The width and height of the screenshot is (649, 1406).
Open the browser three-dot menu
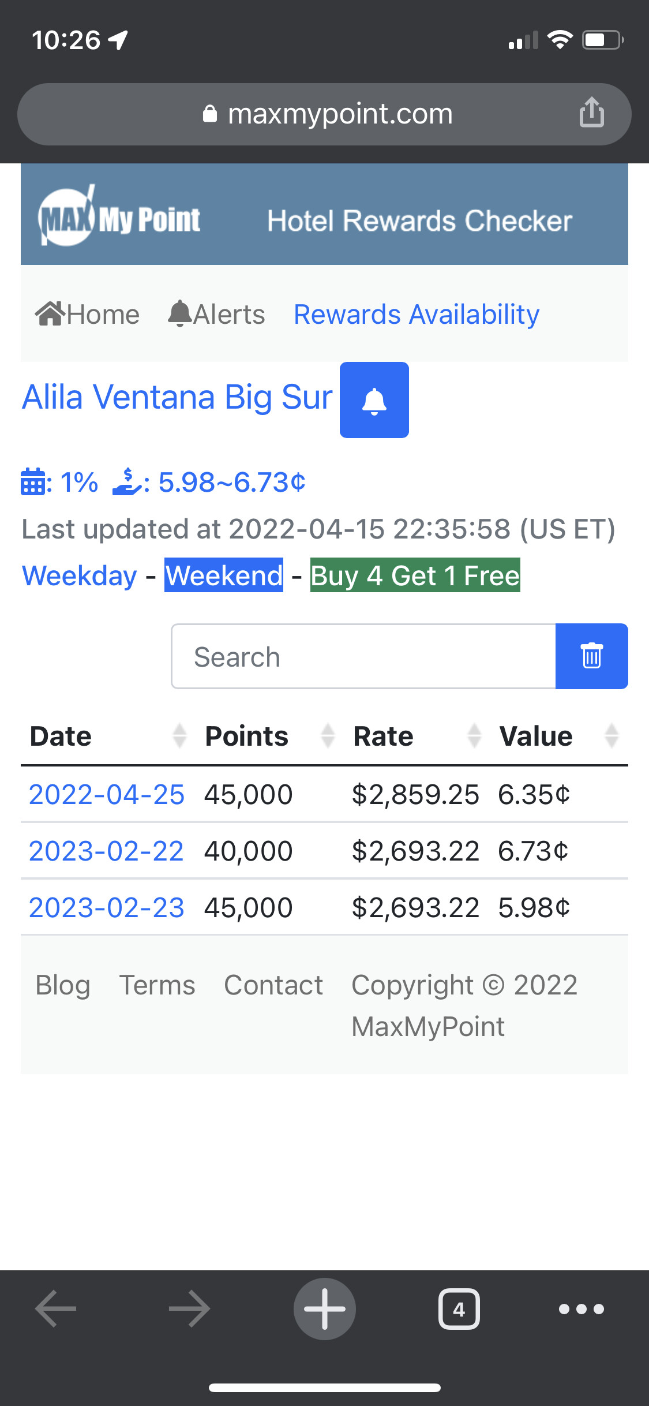click(x=581, y=1308)
